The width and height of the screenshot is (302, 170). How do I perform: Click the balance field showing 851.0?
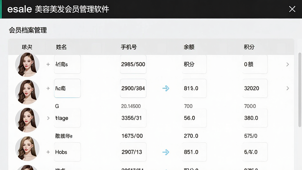pos(194,152)
